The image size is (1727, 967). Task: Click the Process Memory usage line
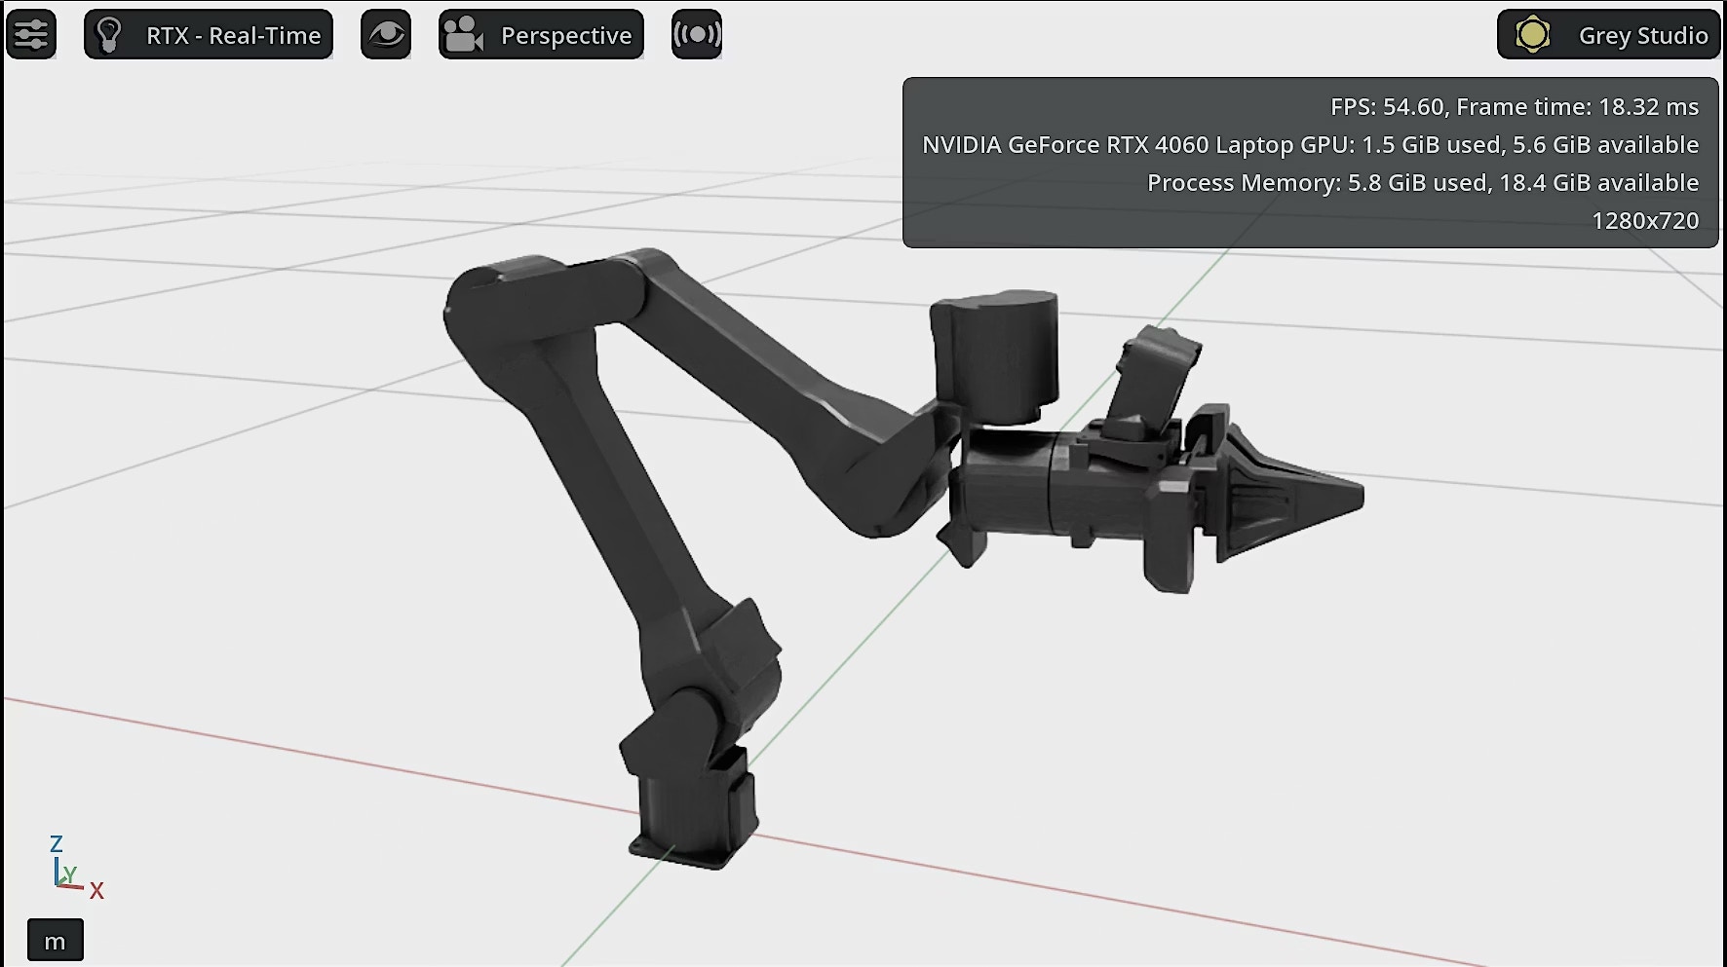click(x=1422, y=183)
